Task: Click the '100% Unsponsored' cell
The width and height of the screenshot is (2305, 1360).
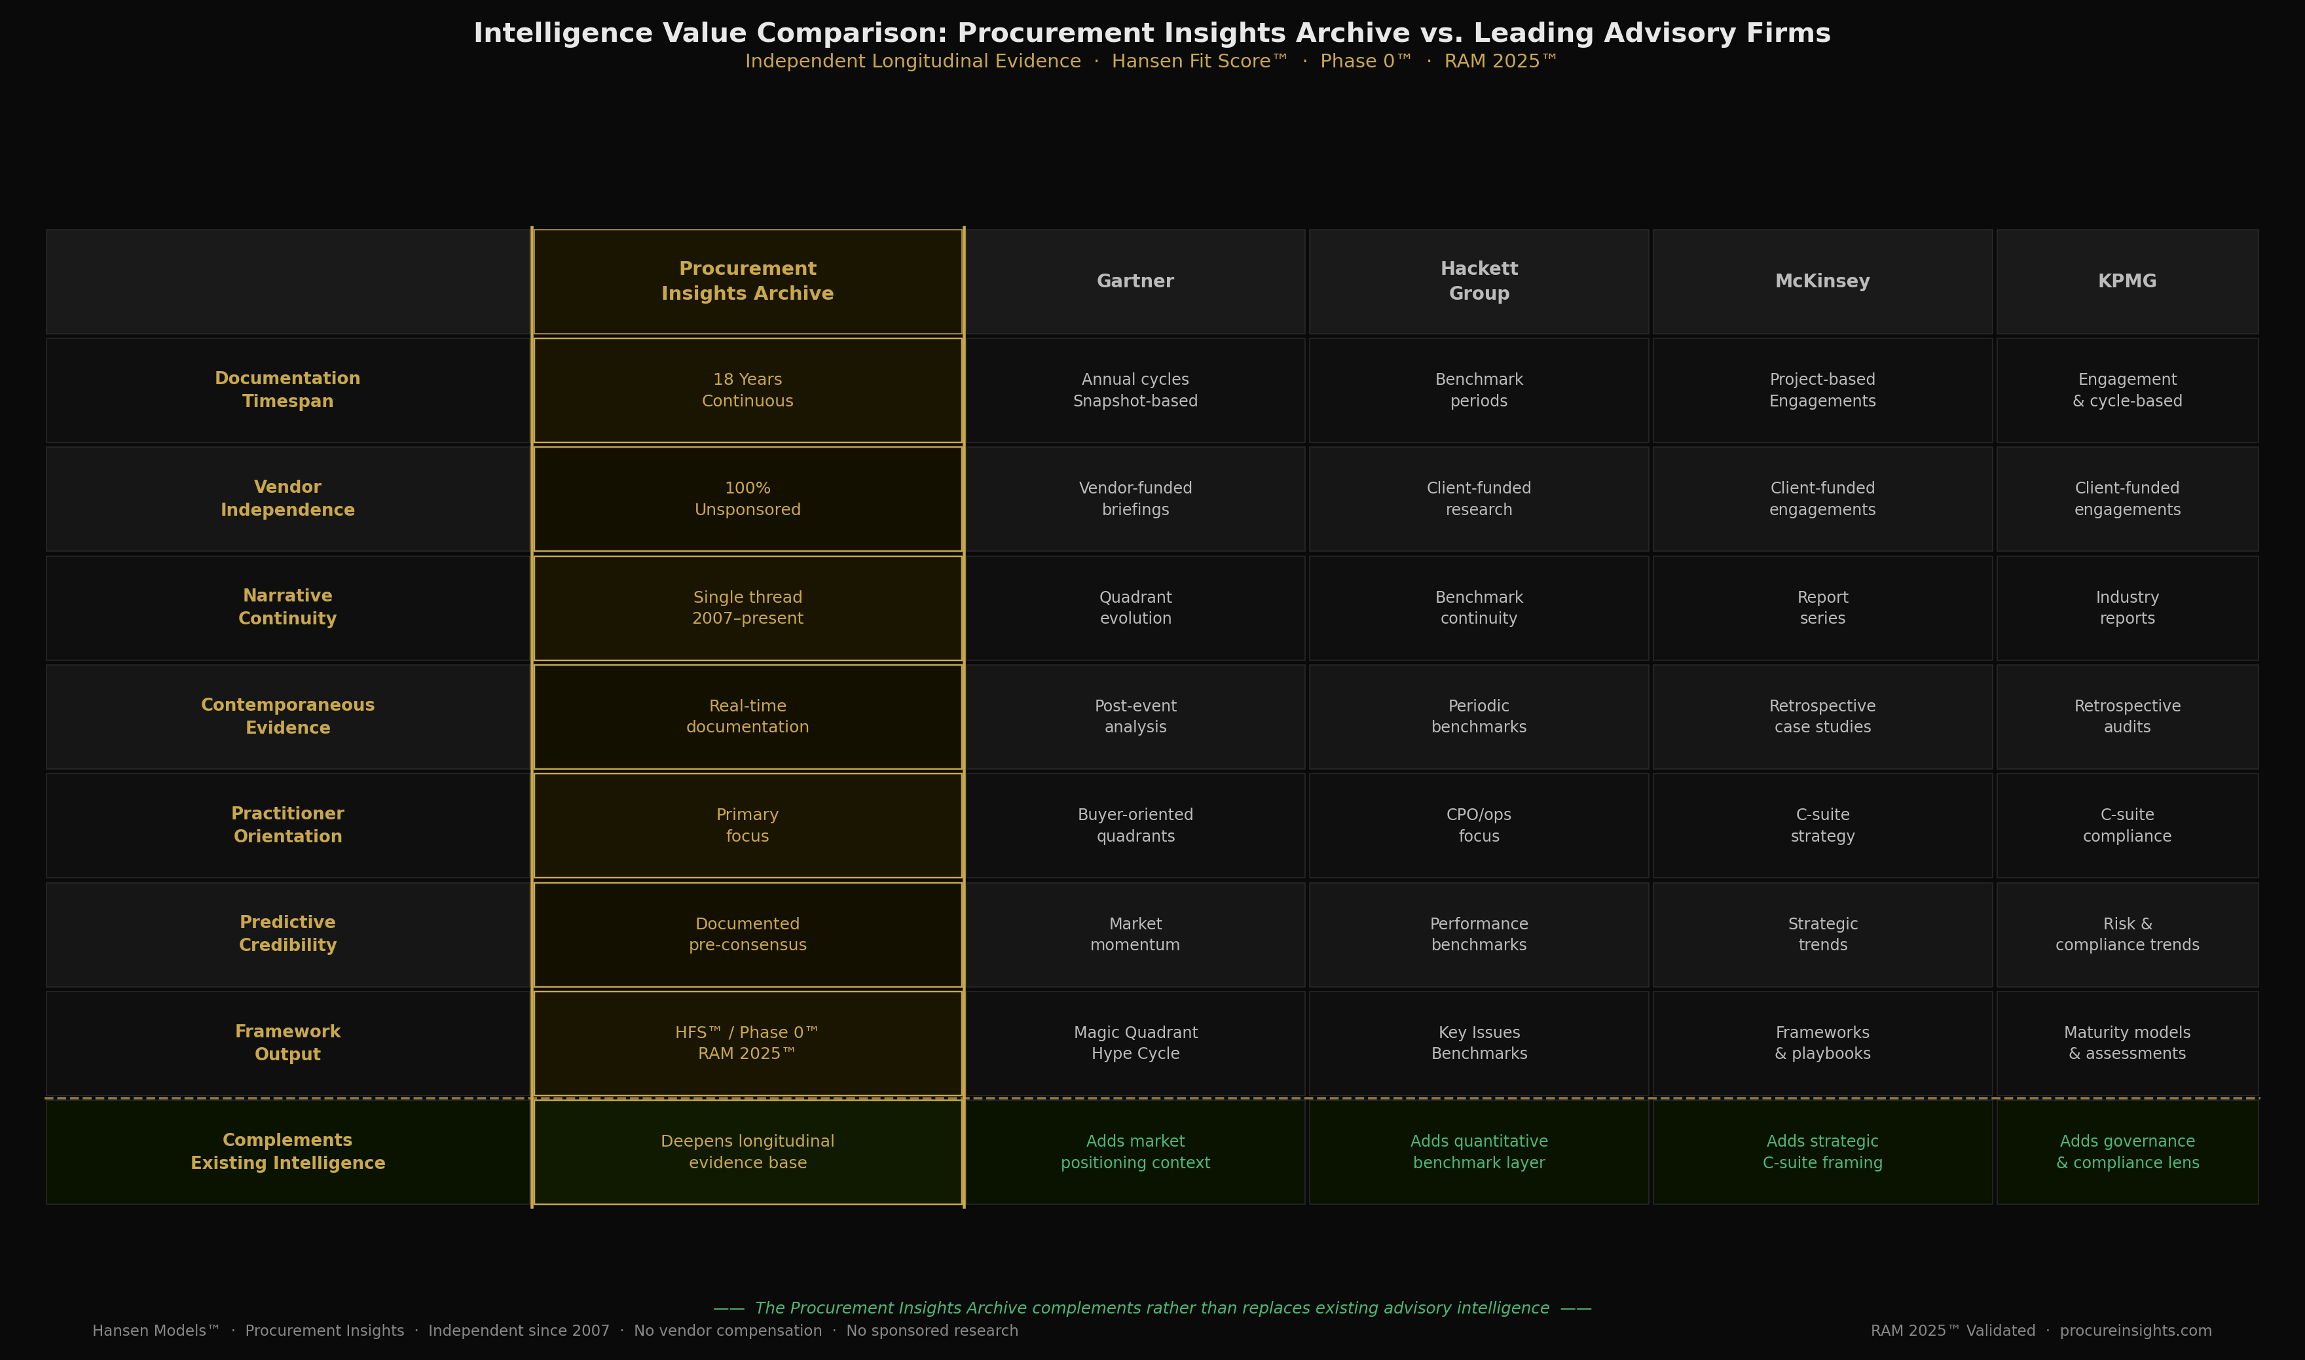Action: [747, 499]
